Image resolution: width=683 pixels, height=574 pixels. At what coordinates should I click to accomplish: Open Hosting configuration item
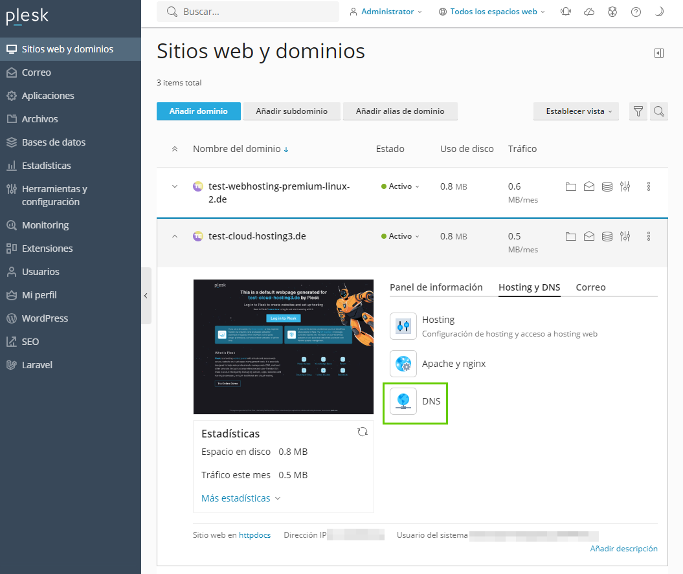(493, 326)
